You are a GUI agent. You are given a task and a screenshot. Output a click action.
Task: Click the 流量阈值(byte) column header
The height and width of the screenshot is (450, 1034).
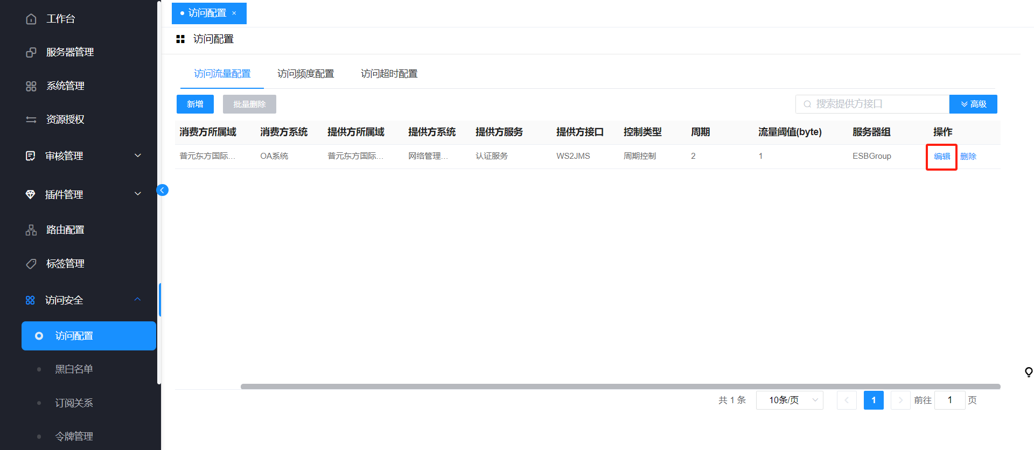click(790, 132)
